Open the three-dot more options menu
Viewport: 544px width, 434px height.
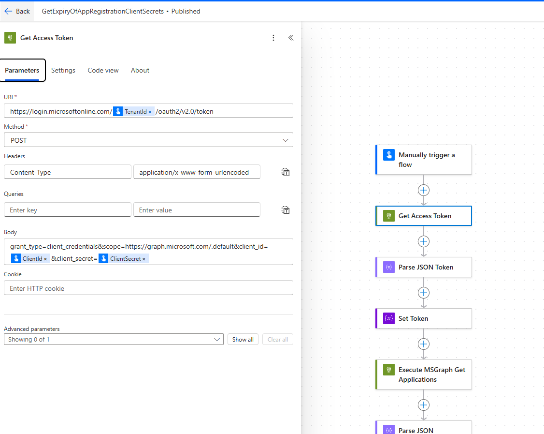[273, 38]
